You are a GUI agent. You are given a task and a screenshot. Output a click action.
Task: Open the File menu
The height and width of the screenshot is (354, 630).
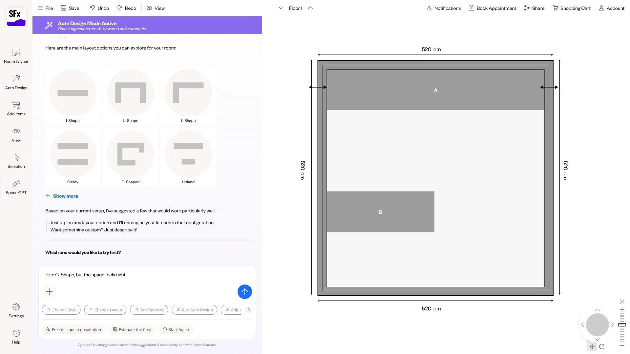(x=45, y=8)
